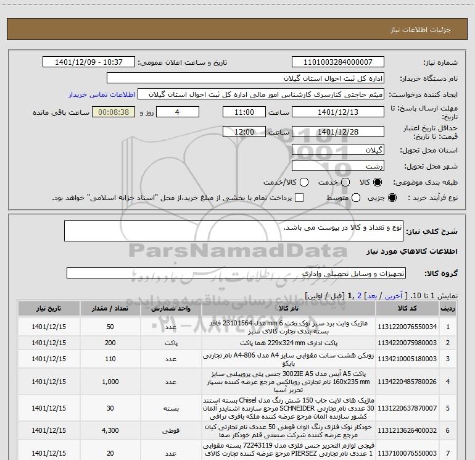Click the item name ماژیک های لایت چاپ

289,408
